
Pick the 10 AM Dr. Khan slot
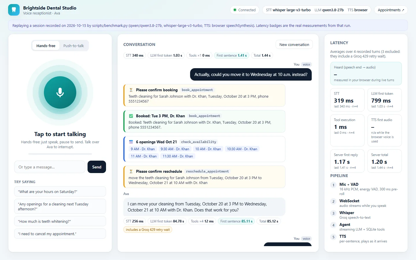click(208, 149)
